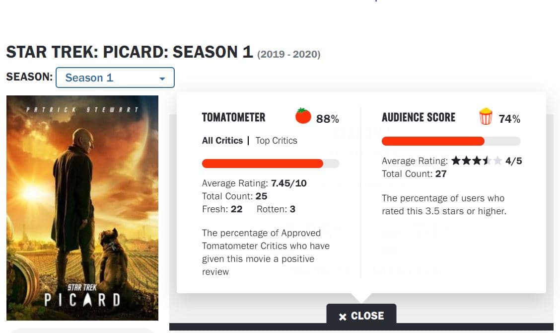The image size is (560, 333).
Task: Expand season list via dropdown arrow
Action: point(162,79)
